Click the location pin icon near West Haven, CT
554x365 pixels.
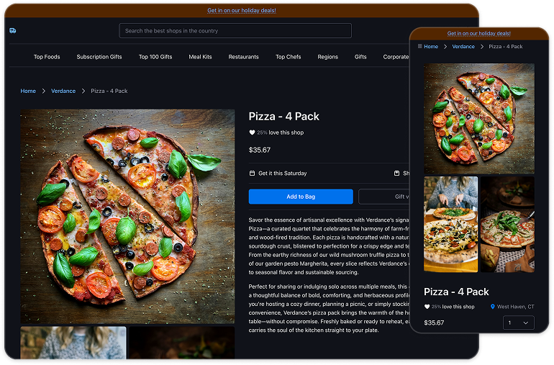tap(493, 307)
